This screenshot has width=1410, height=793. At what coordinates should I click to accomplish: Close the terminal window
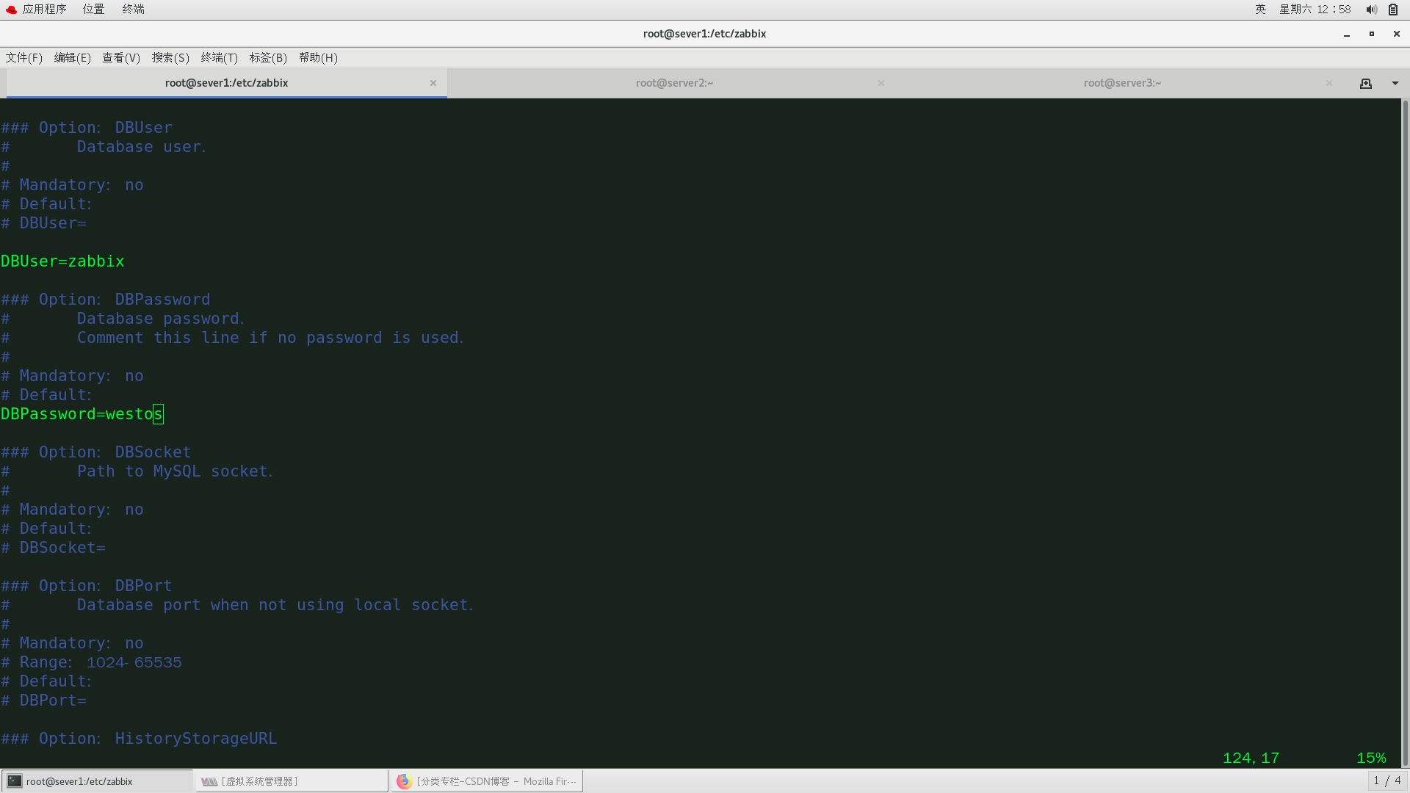coord(1397,34)
